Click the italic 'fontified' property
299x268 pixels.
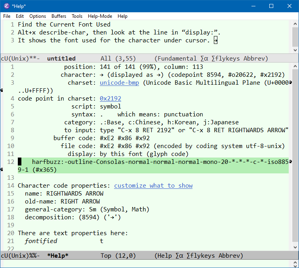tap(41, 241)
